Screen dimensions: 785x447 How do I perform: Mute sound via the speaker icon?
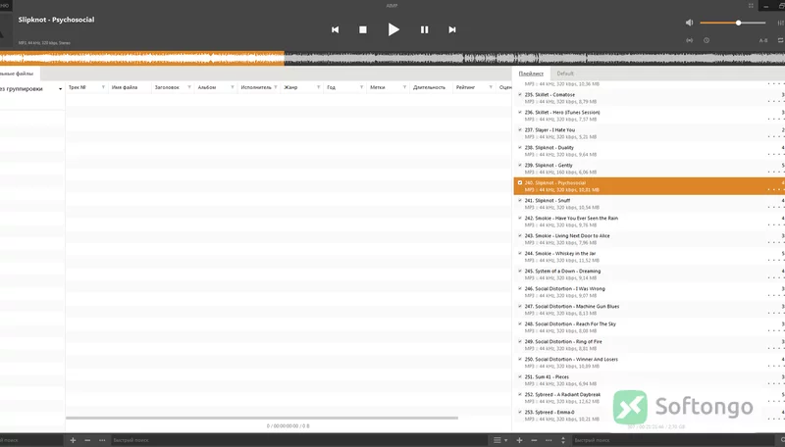(690, 23)
